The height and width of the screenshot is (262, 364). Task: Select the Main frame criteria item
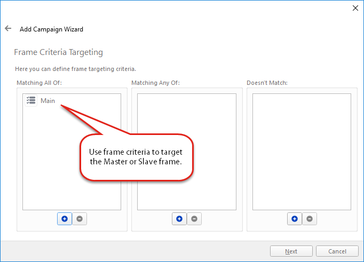[x=48, y=100]
